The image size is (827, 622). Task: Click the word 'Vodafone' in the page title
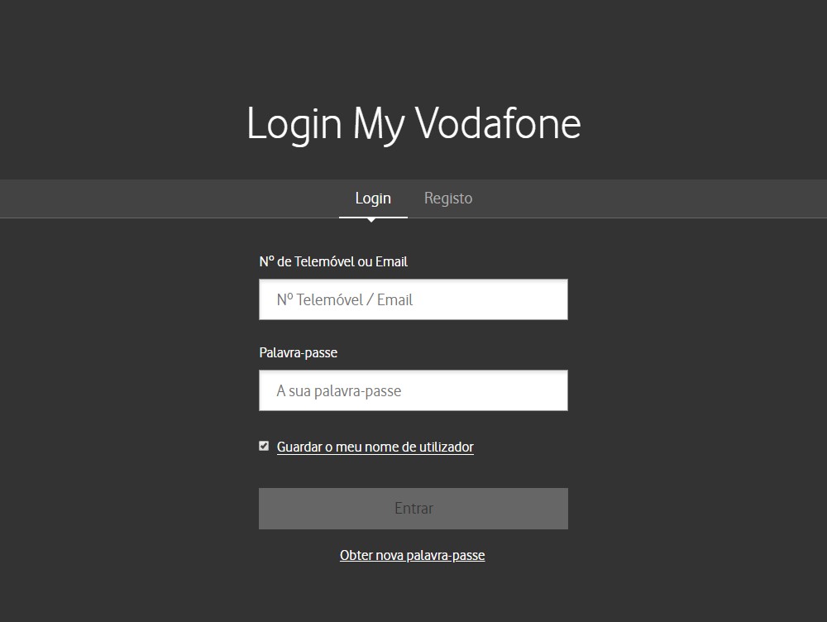498,123
